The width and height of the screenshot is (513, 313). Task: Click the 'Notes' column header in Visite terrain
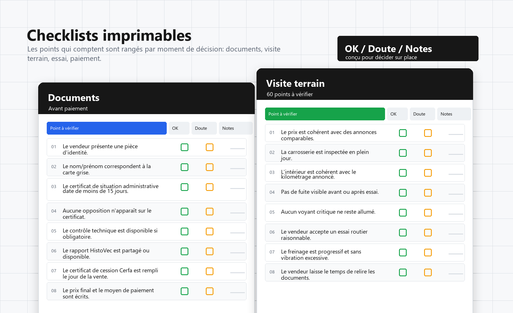pos(454,114)
